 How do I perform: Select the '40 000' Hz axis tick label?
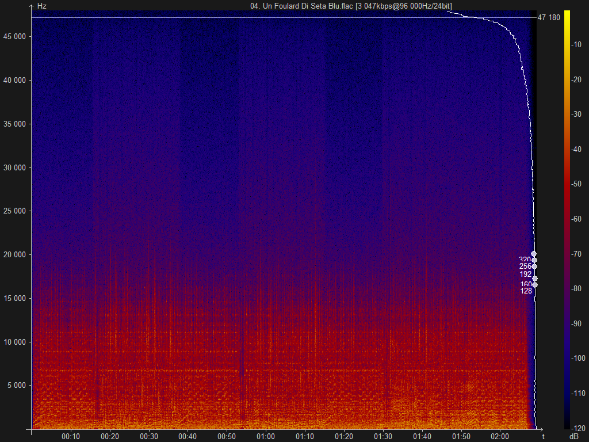[x=14, y=80]
